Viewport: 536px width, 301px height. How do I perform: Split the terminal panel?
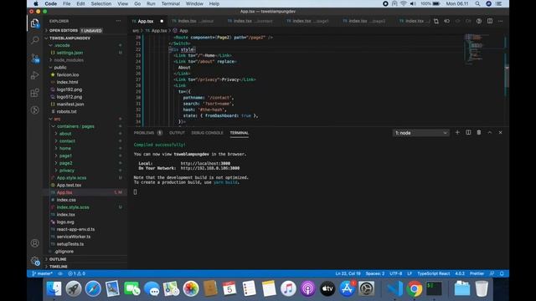point(468,132)
